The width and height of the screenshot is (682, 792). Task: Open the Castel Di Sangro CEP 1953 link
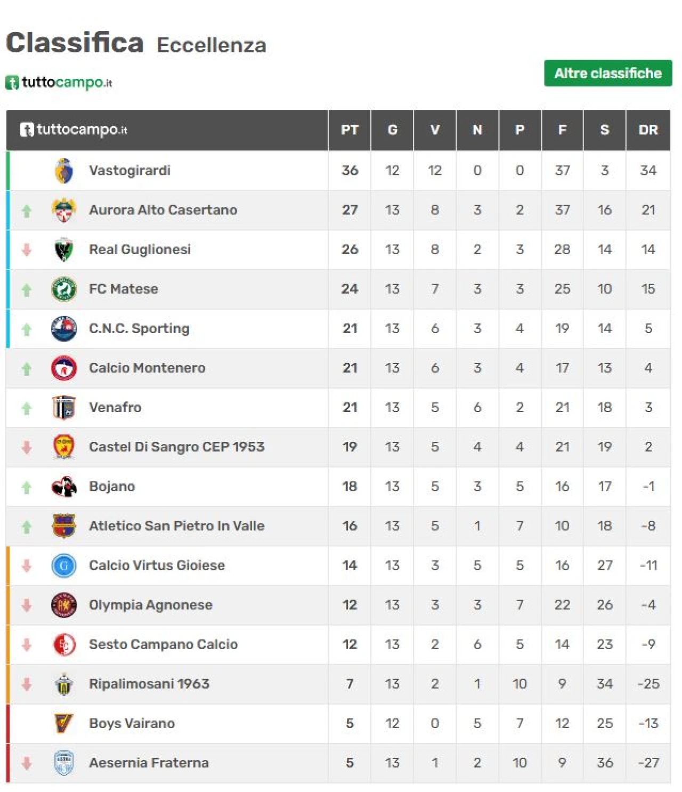(x=176, y=447)
